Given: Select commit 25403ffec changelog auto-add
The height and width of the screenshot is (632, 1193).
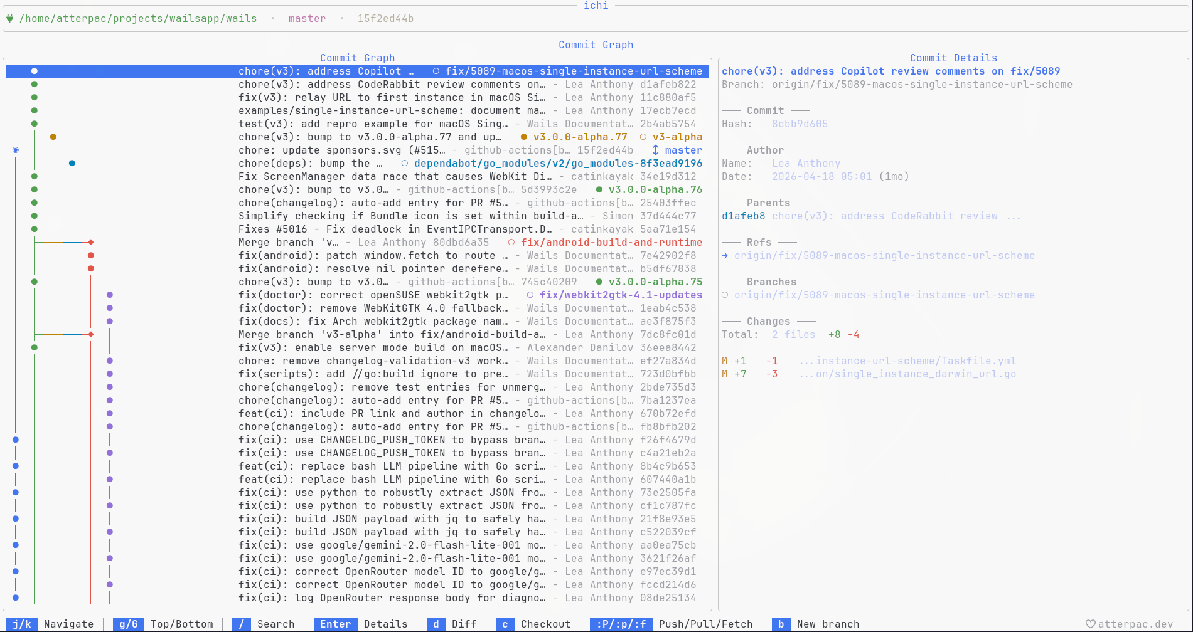Looking at the screenshot, I should tap(358, 203).
